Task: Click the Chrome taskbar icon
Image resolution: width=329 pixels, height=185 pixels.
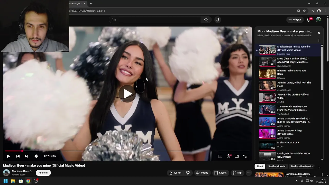Action: (28, 181)
